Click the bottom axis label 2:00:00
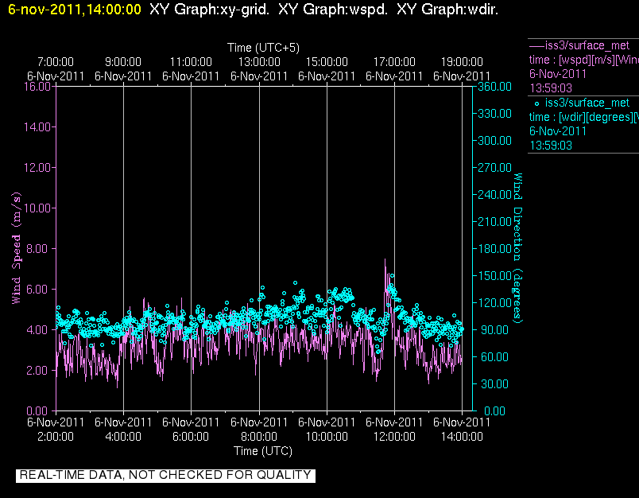The image size is (639, 498). (56, 437)
